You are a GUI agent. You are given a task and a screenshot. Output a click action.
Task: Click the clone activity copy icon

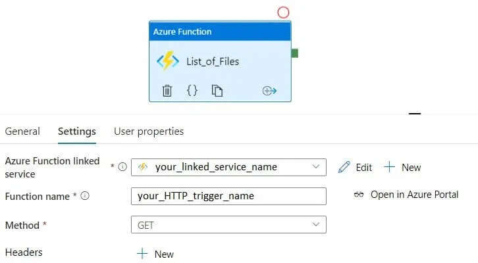click(217, 91)
